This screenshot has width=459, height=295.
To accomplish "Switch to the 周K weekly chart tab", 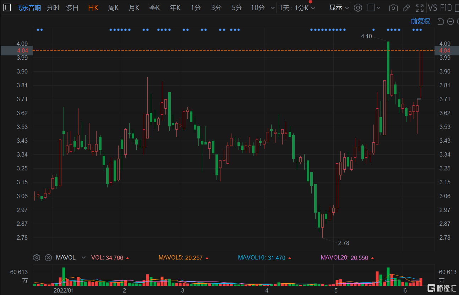I will tap(113, 8).
